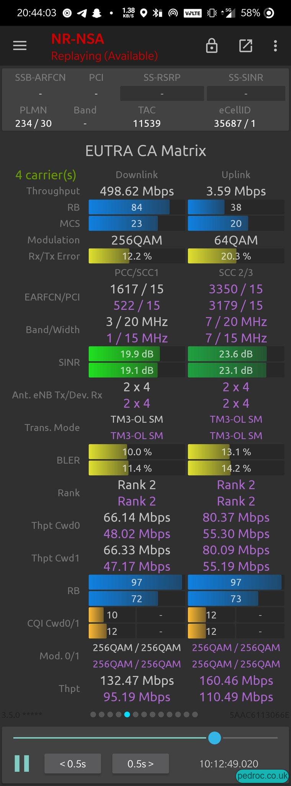The height and width of the screenshot is (786, 291).
Task: Tap the location status icon
Action: tap(144, 13)
